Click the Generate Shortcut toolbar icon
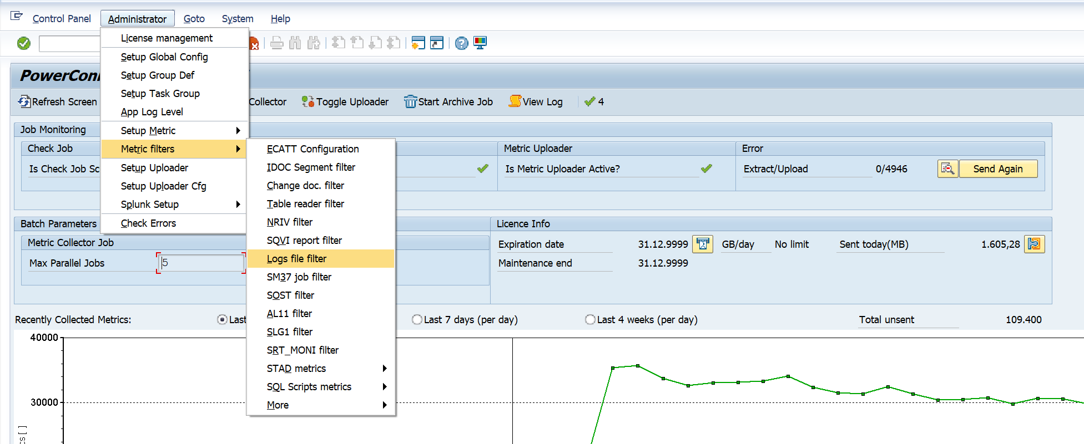1084x444 pixels. pyautogui.click(x=437, y=43)
